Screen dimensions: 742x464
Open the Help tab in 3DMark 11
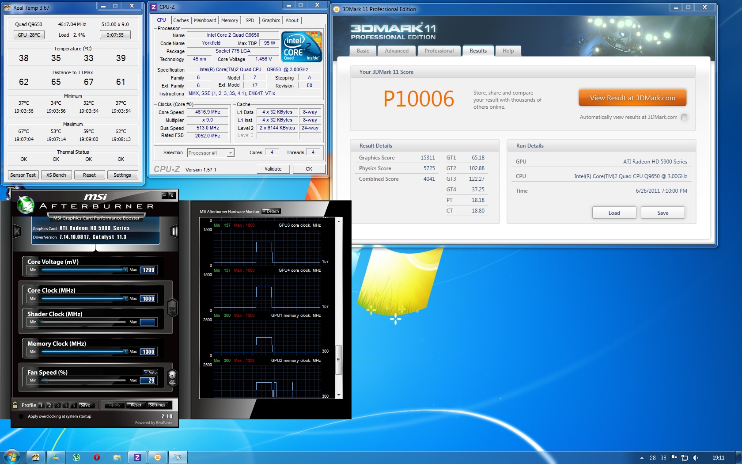coord(508,51)
